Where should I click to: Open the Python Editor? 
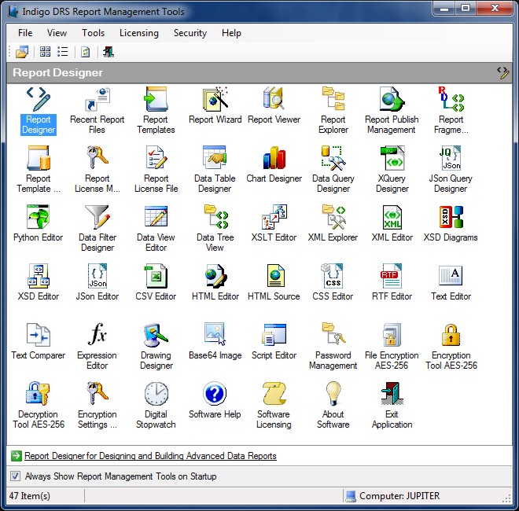[x=38, y=224]
